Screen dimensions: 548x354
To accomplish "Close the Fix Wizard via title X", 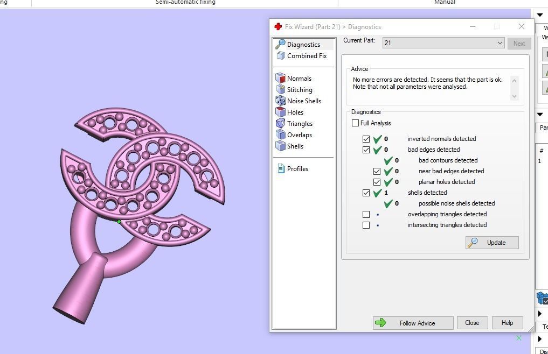I will tap(522, 26).
